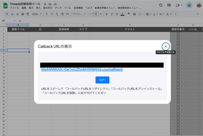Open text rotation dropdown
Viewport: 203px width, 136px height.
[x=169, y=14]
